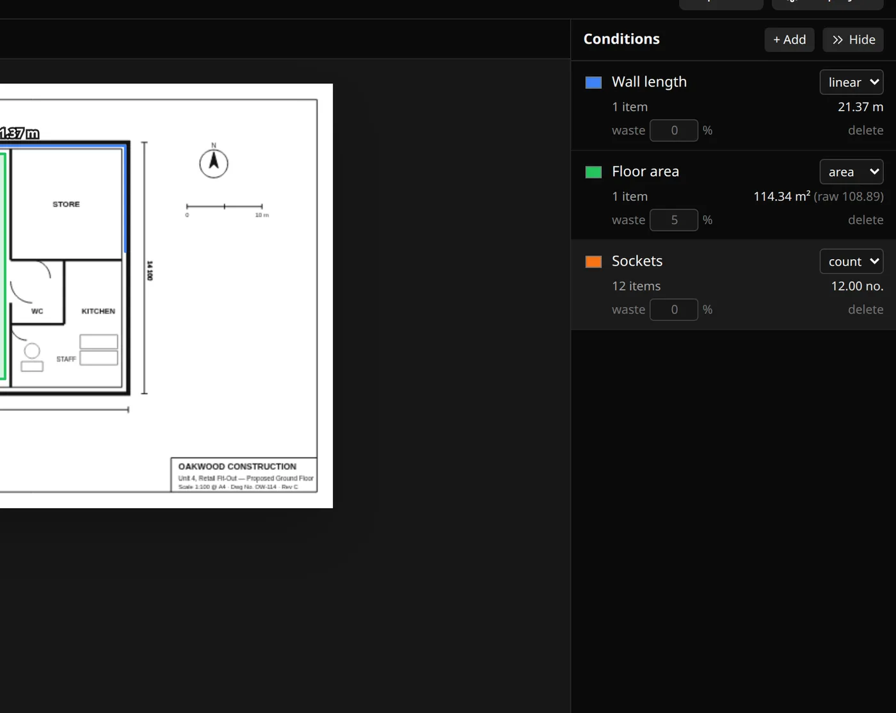The image size is (896, 713).
Task: Click the 21.37 m total value
Action: pyautogui.click(x=860, y=107)
